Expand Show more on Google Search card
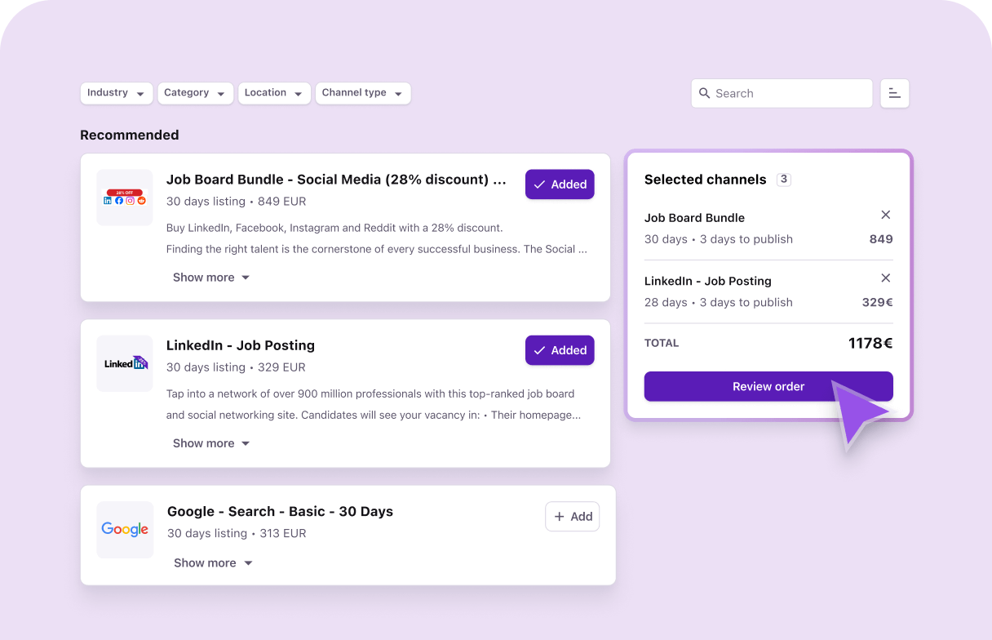Screen dimensions: 992x640 pos(213,563)
